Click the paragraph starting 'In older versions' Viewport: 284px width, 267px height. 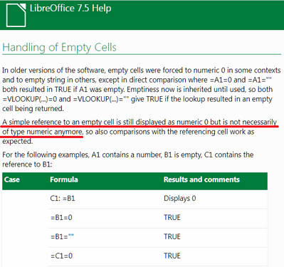[x=142, y=90]
